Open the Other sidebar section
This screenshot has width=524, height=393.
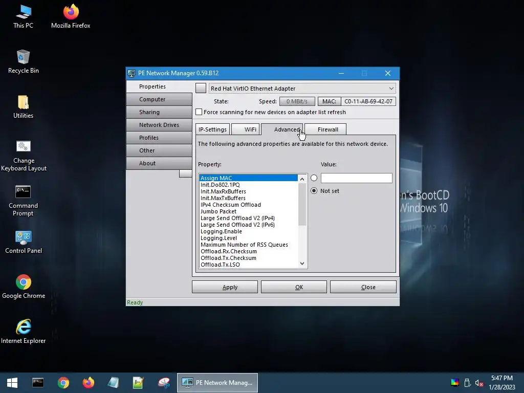click(x=159, y=150)
